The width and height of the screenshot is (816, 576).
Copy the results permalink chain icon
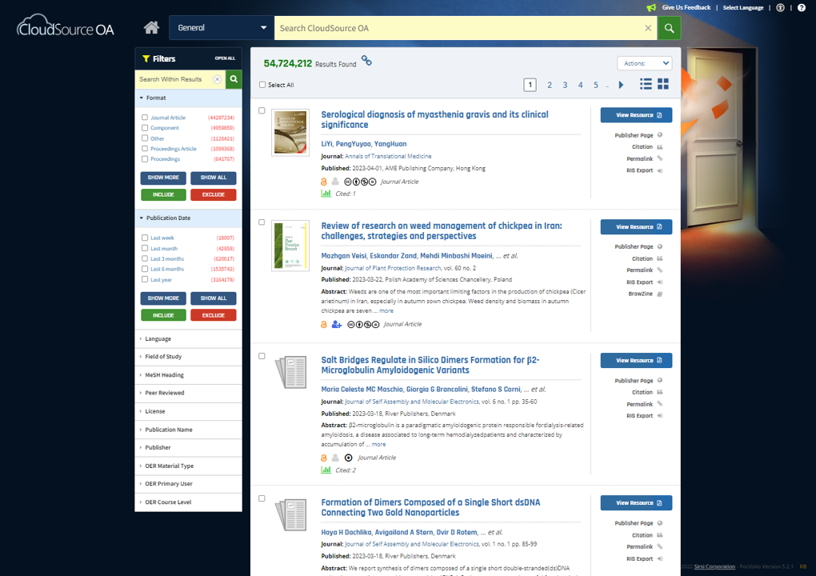366,61
